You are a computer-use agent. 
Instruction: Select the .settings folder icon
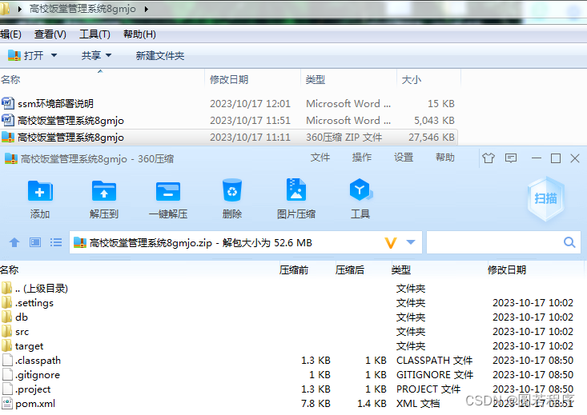[x=6, y=302]
